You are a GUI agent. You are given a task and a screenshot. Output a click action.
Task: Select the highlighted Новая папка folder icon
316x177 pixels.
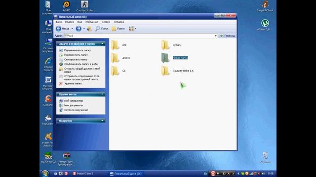click(165, 58)
